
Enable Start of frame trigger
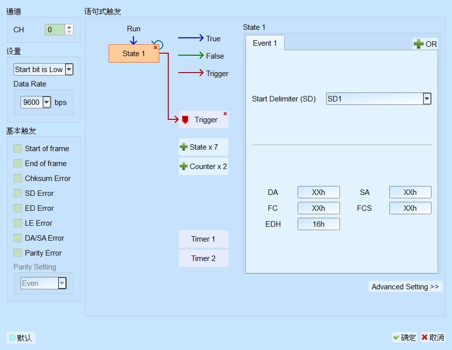point(17,149)
